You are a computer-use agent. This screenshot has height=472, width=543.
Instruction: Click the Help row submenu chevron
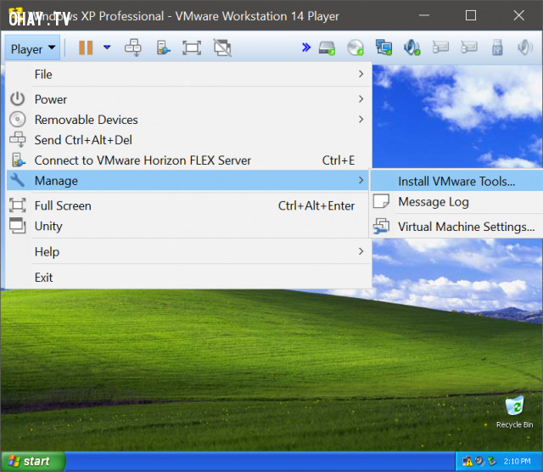pyautogui.click(x=361, y=251)
